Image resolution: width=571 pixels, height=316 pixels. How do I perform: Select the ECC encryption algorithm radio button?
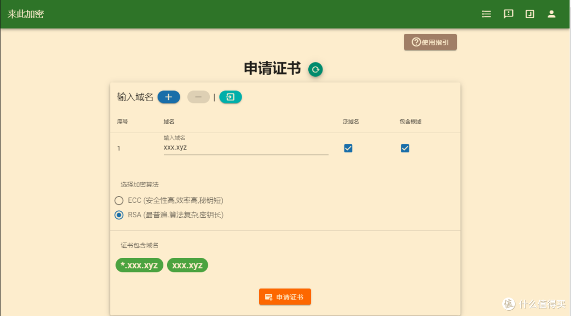[x=119, y=200]
